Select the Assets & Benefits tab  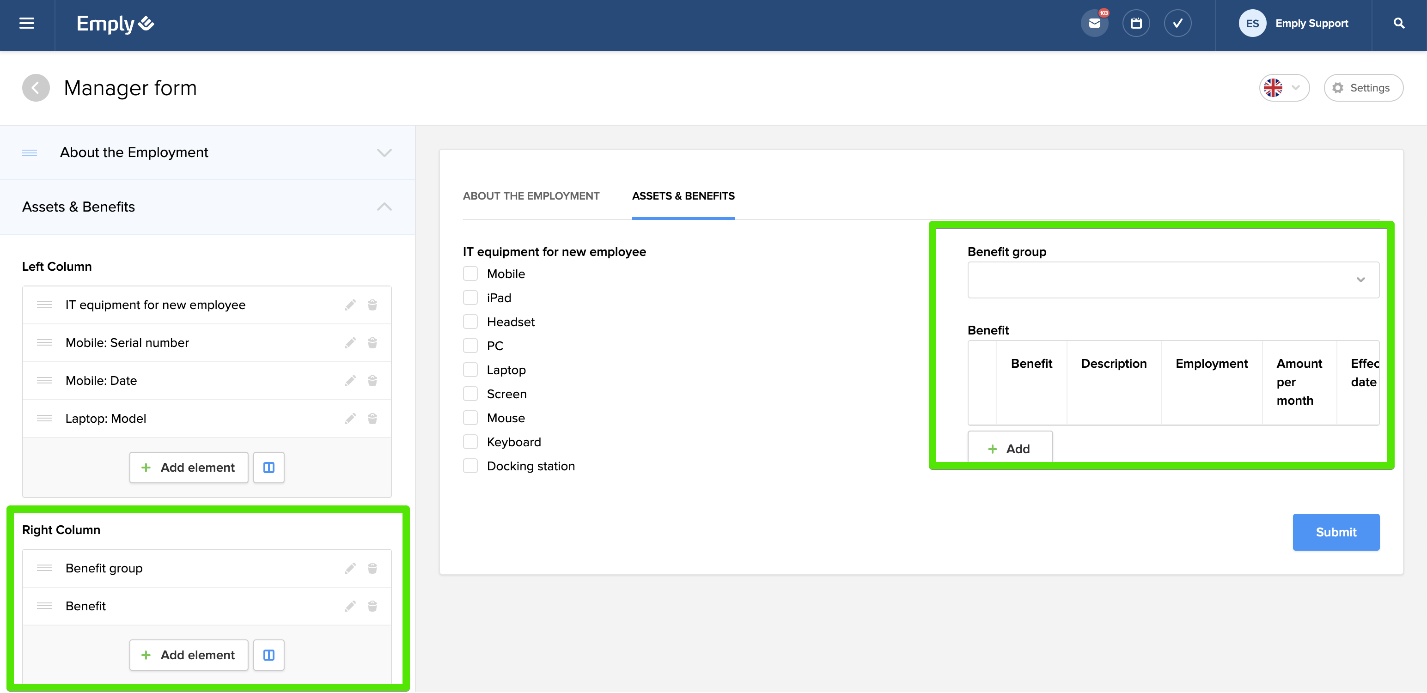[683, 196]
